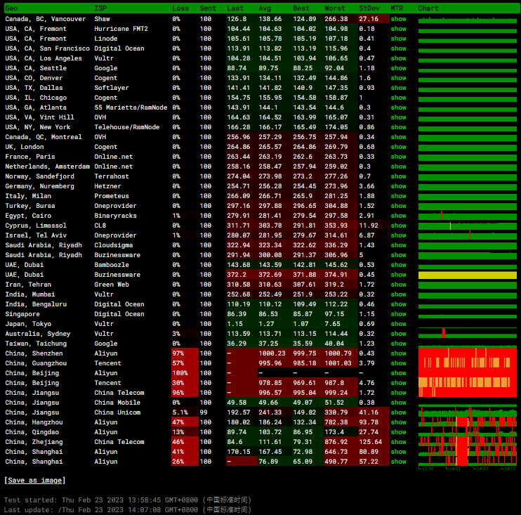
Task: Show MTR for Nuremberg Hetzner
Action: pyautogui.click(x=398, y=186)
